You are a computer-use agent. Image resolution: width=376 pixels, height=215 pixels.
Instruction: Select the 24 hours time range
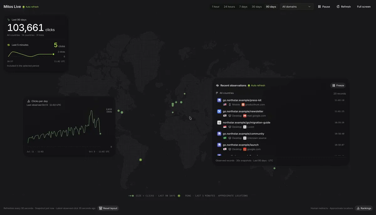click(229, 7)
